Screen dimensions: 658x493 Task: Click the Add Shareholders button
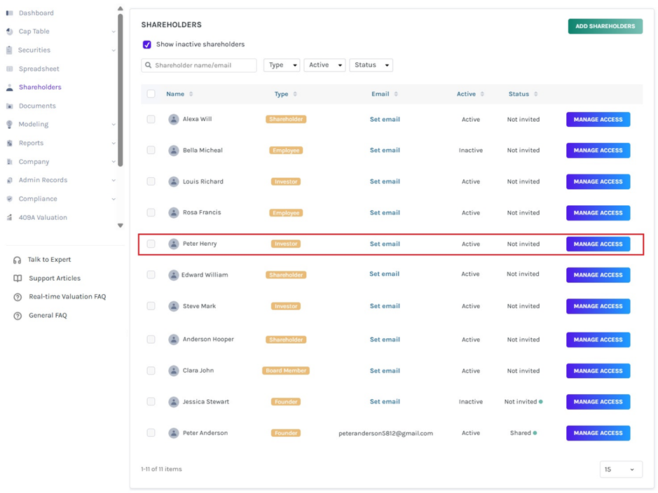(605, 26)
